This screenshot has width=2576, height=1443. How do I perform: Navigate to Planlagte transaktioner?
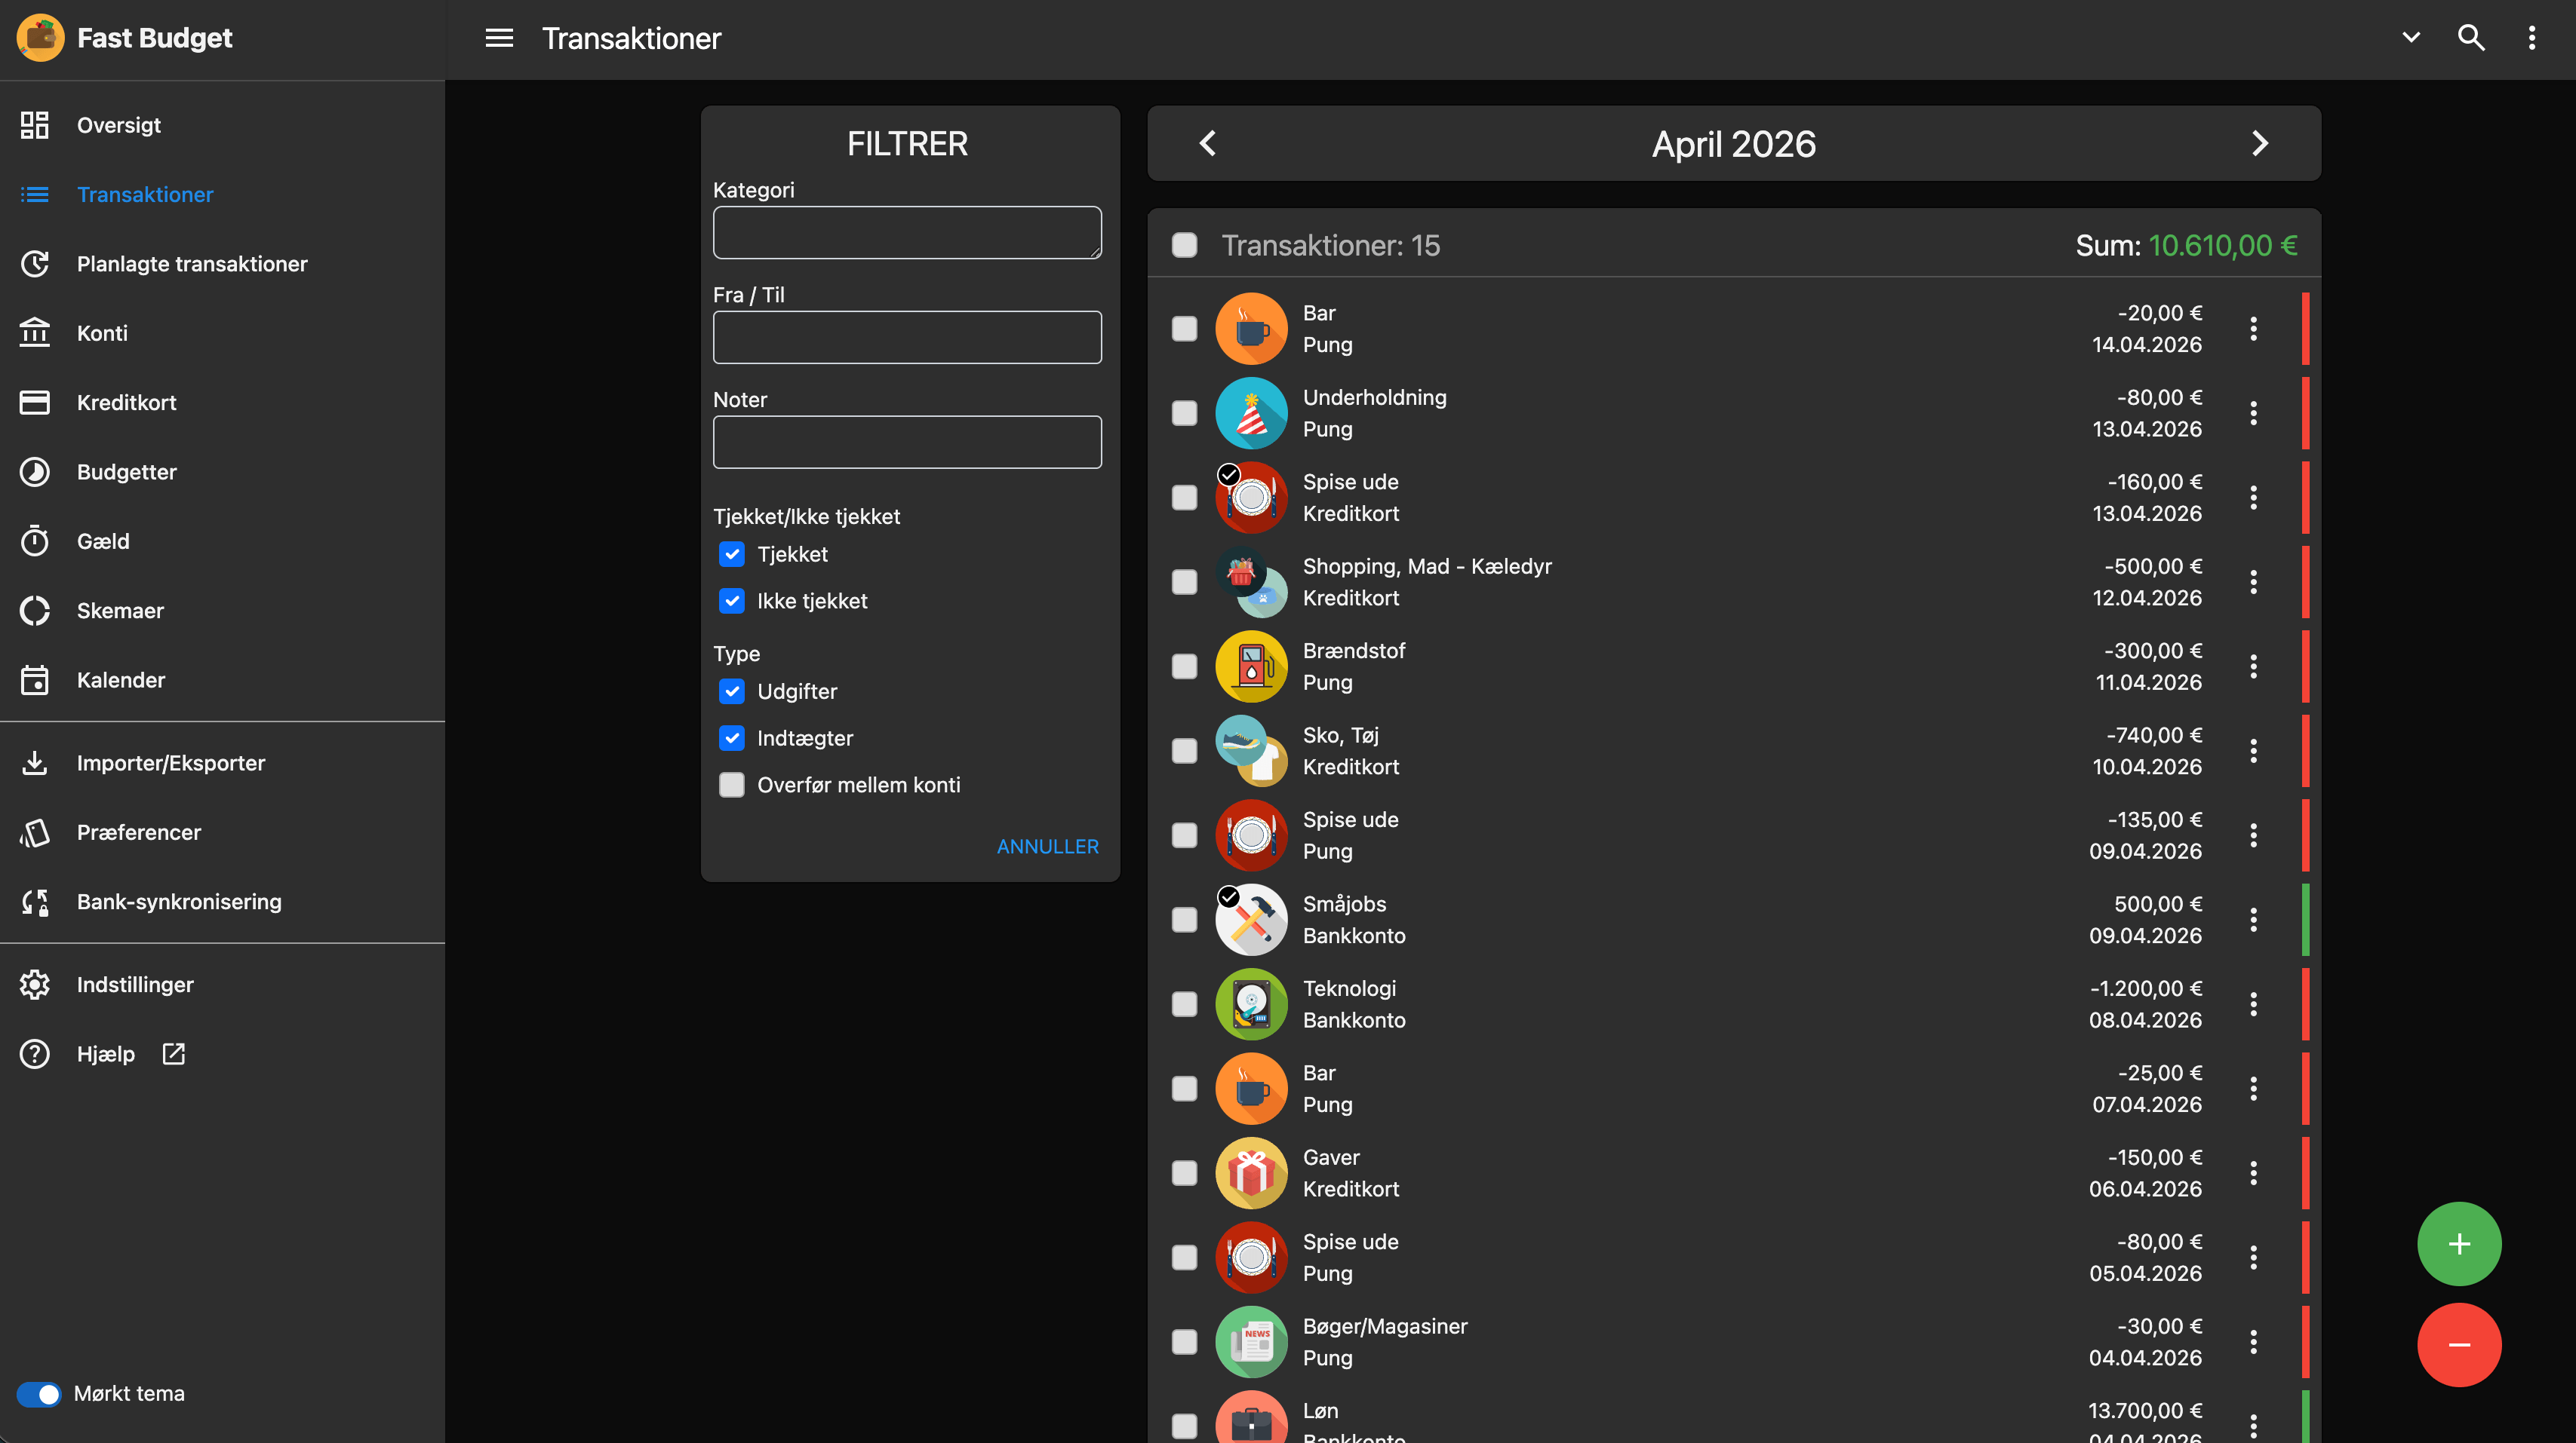[x=192, y=264]
